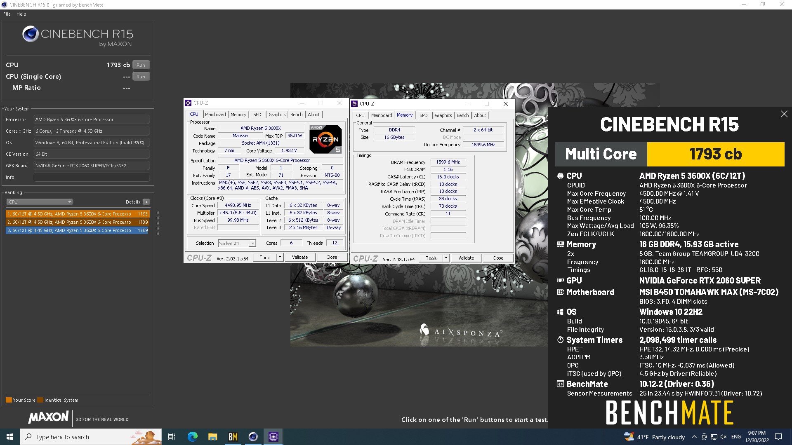Click the BenchMate CPU section icon
Screen dimensions: 792x445
click(560, 176)
